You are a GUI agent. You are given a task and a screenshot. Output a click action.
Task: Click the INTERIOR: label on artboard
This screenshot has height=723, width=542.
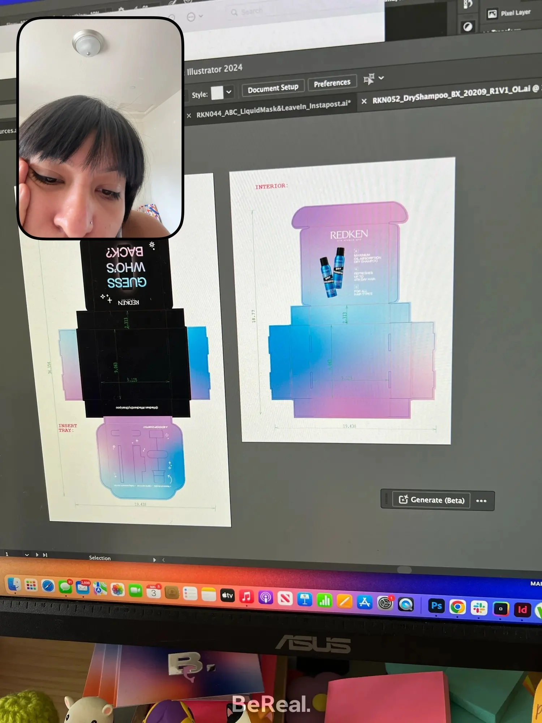coord(271,186)
